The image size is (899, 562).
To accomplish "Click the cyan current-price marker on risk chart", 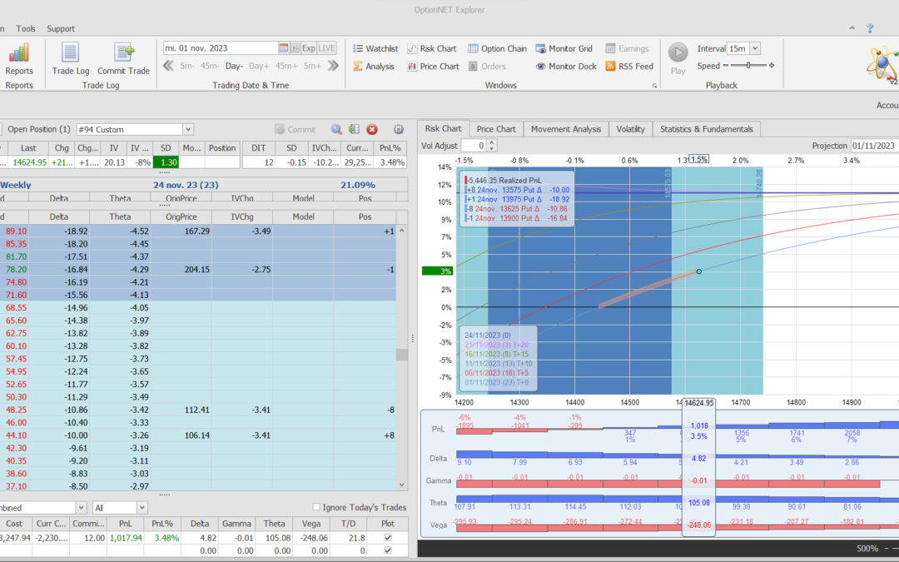I will pyautogui.click(x=699, y=271).
